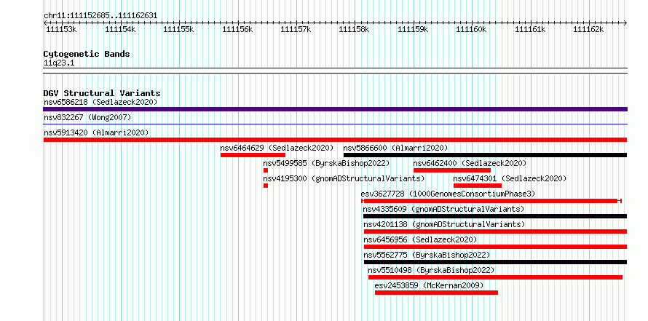648x321 pixels.
Task: Click the 111161k ruler position
Action: [x=530, y=29]
